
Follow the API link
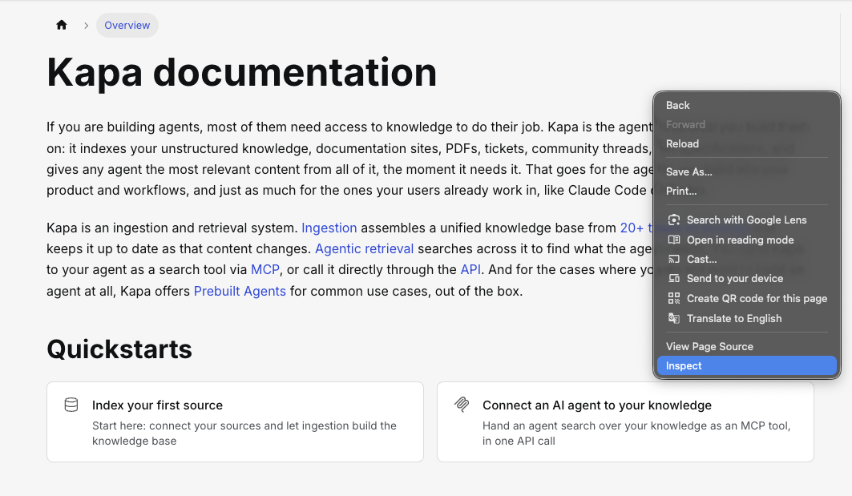pos(470,269)
